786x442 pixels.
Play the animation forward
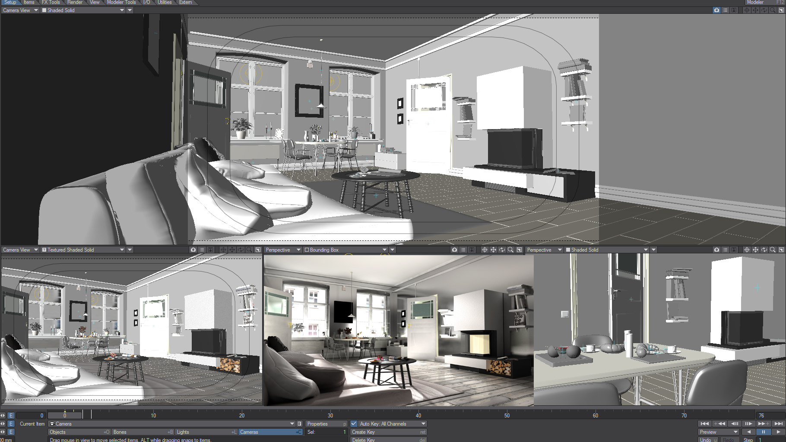[x=778, y=432]
